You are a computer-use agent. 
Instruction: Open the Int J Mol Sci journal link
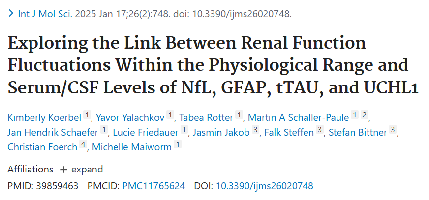click(45, 14)
